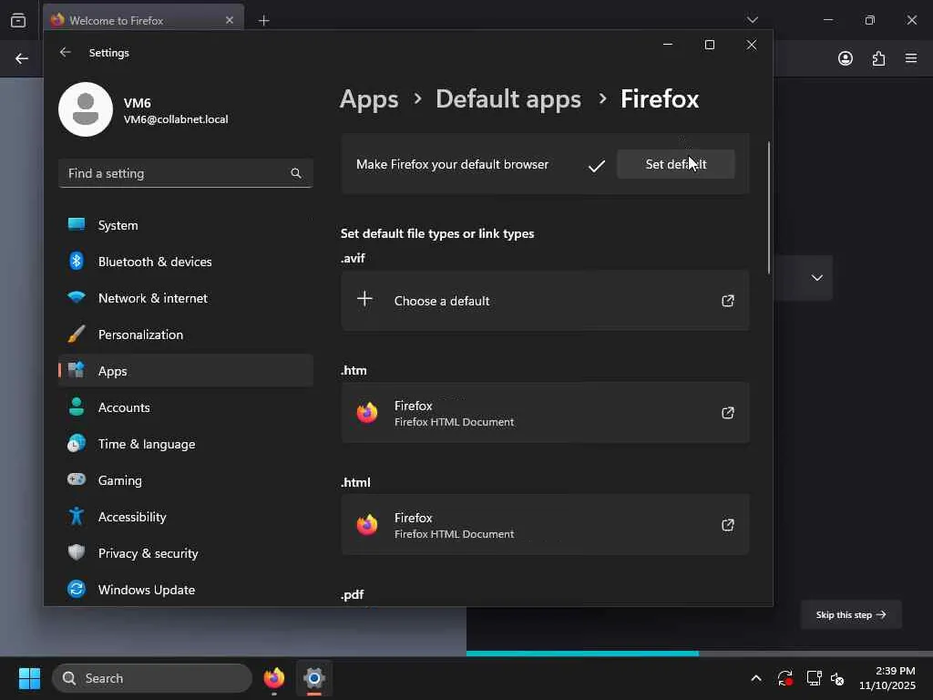Image resolution: width=933 pixels, height=700 pixels.
Task: Open Gaming settings
Action: click(186, 480)
